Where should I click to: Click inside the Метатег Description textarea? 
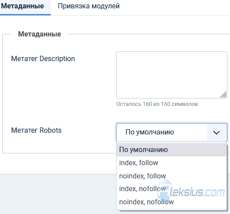[x=172, y=75]
